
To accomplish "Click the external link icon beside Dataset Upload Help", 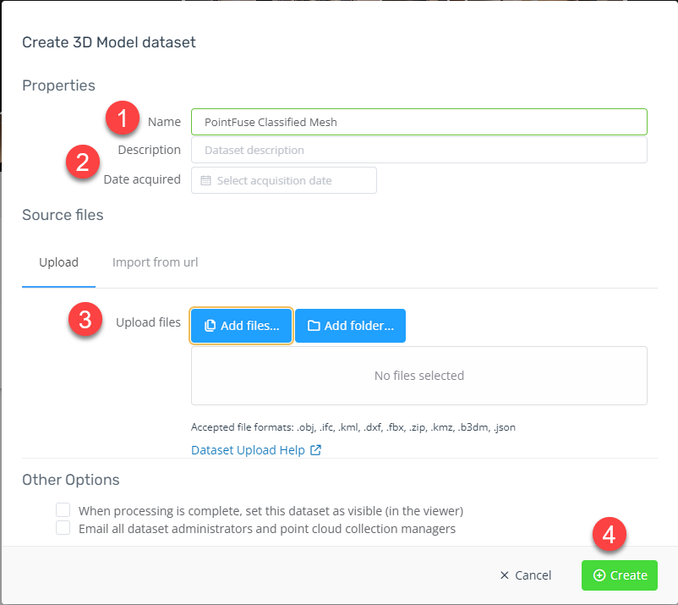I will (316, 450).
